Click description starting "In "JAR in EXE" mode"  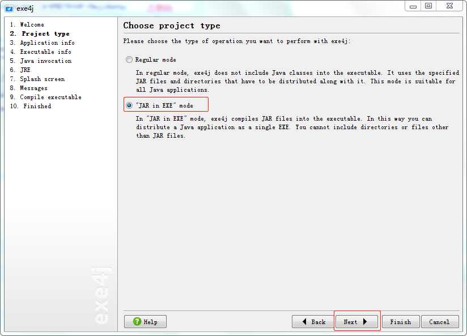[292, 127]
